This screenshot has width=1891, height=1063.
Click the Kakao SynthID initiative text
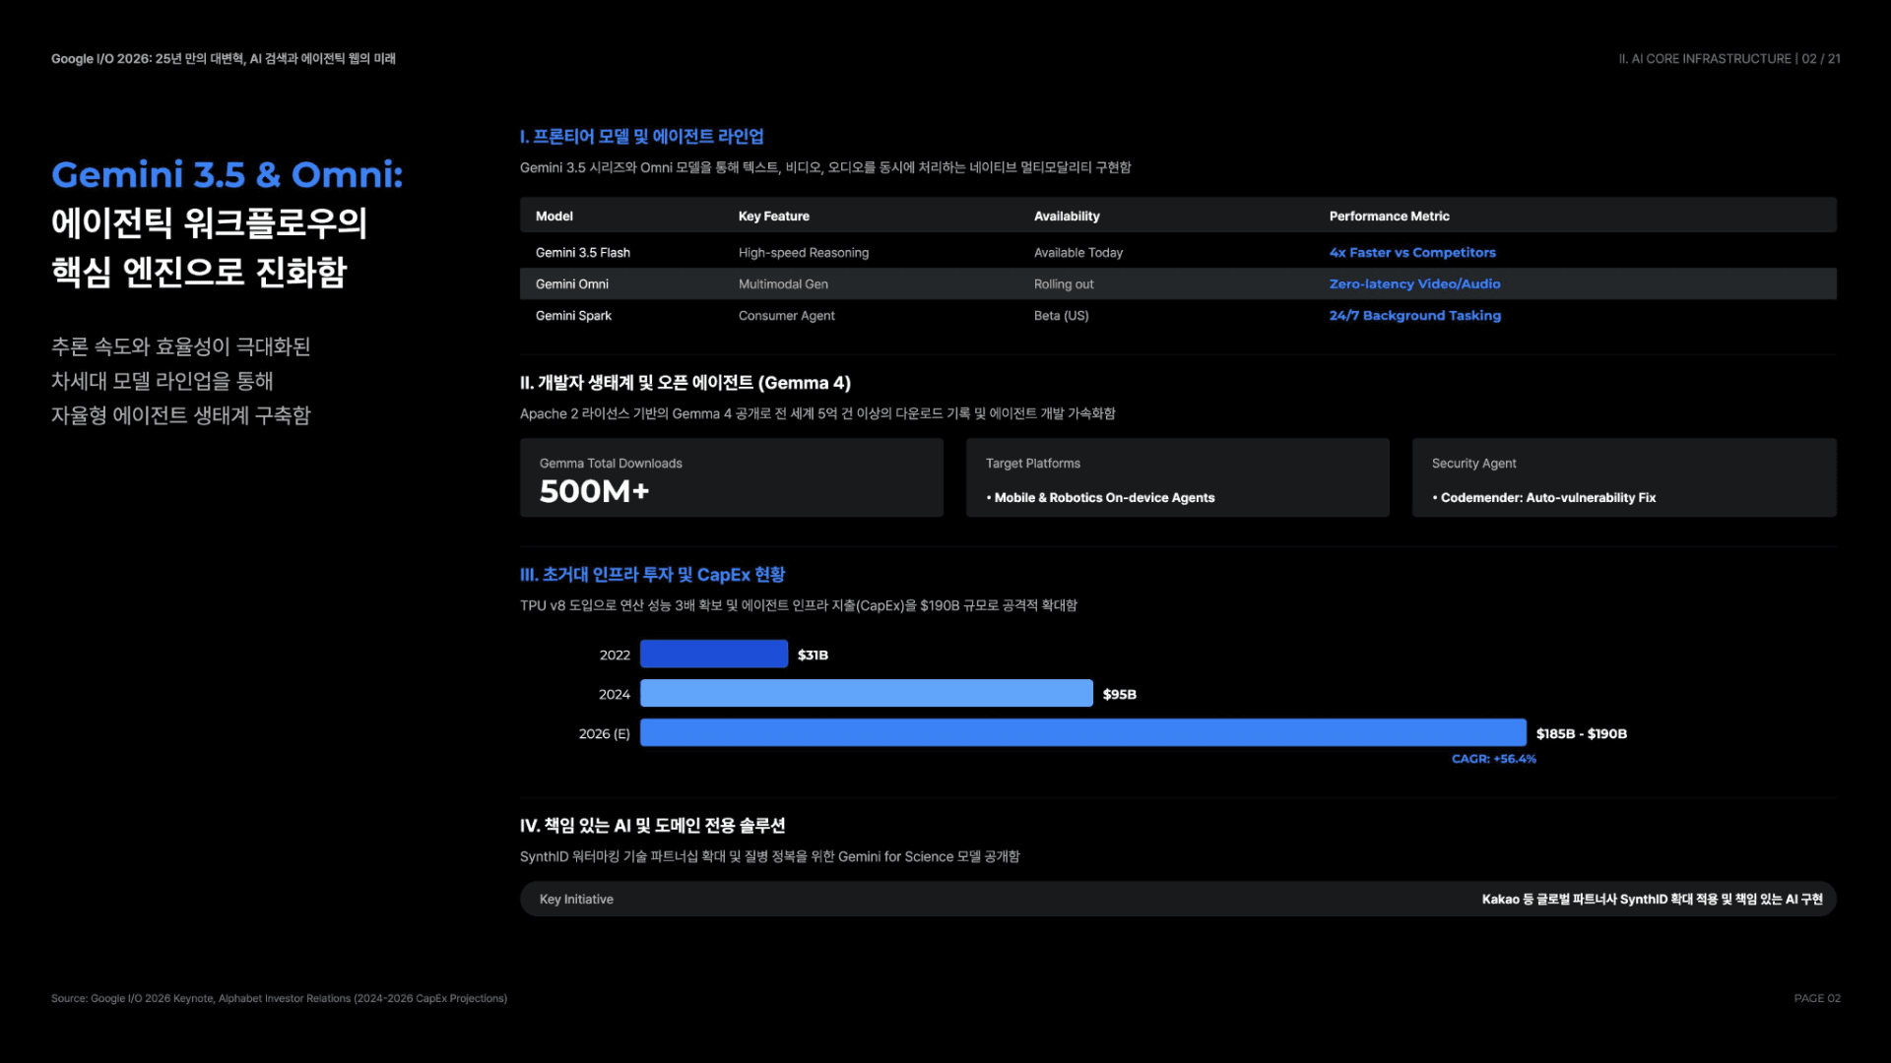[x=1653, y=900]
